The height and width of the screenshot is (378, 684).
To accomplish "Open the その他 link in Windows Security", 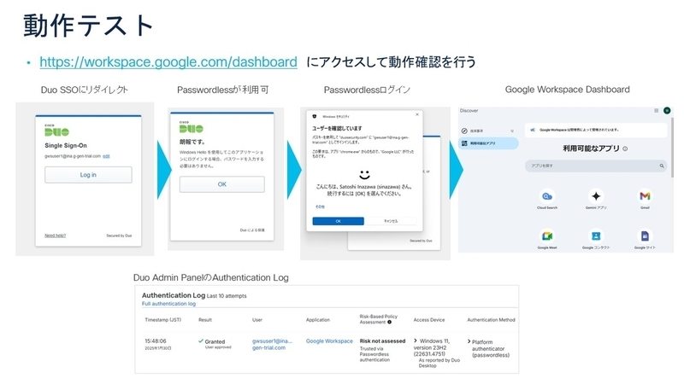I will pyautogui.click(x=320, y=206).
